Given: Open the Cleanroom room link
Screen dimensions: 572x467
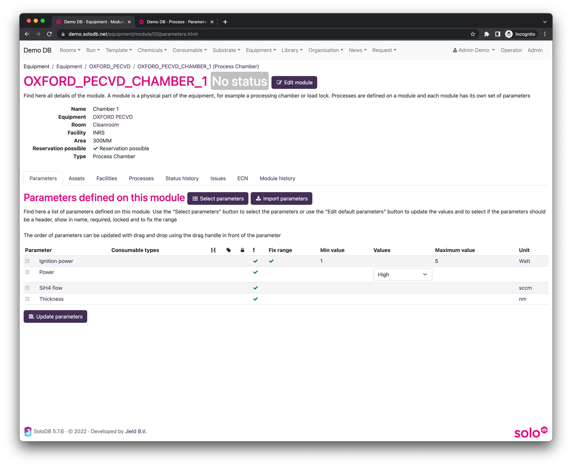Looking at the screenshot, I should 106,125.
